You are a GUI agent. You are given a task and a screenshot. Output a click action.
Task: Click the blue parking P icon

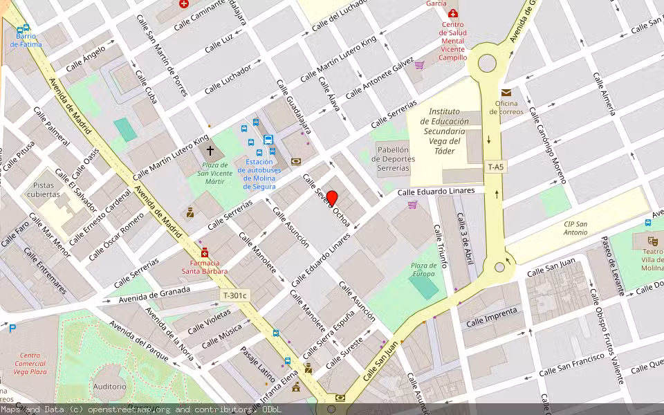(x=12, y=328)
